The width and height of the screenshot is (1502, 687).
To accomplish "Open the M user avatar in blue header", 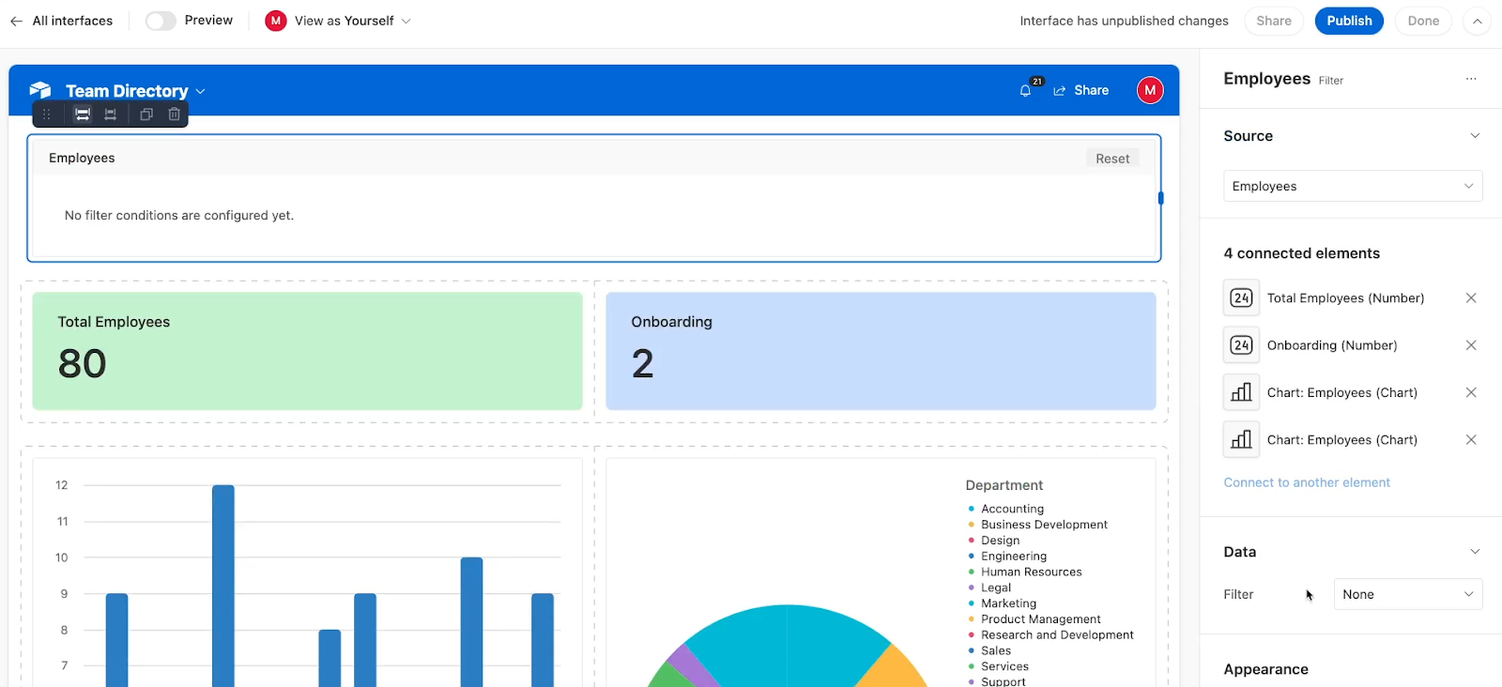I will (1150, 90).
